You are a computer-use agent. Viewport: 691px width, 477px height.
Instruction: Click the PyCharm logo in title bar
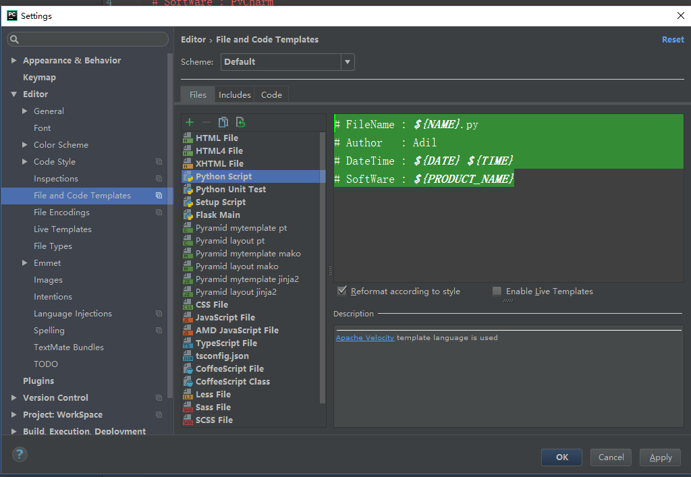(12, 16)
